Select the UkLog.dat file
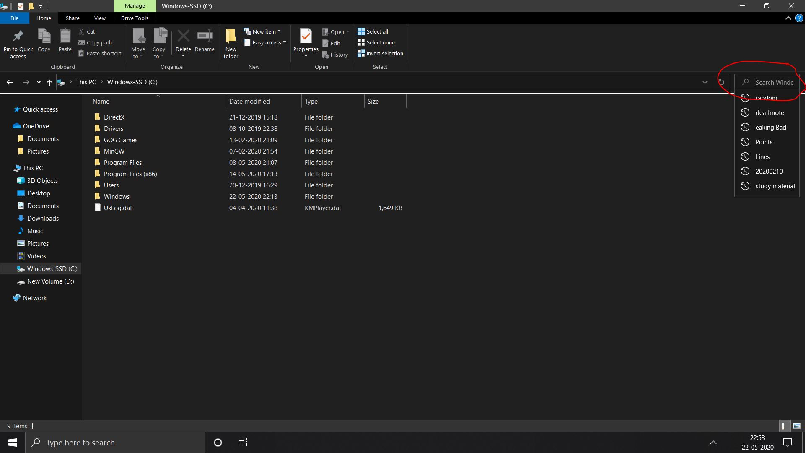This screenshot has height=453, width=806. pyautogui.click(x=118, y=208)
